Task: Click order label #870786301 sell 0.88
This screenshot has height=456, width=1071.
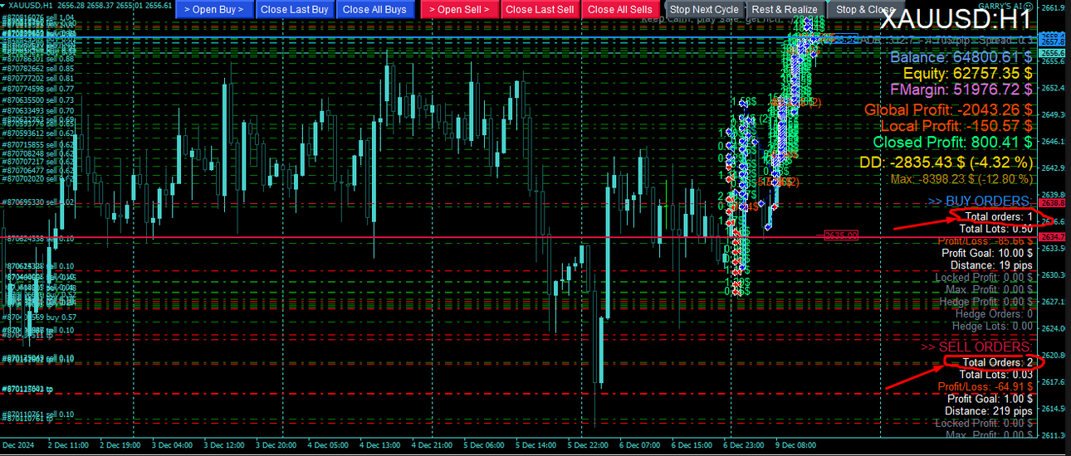Action: (x=39, y=59)
